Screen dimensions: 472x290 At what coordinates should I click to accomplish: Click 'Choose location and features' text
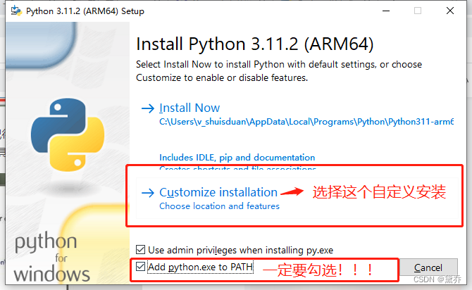pyautogui.click(x=219, y=206)
